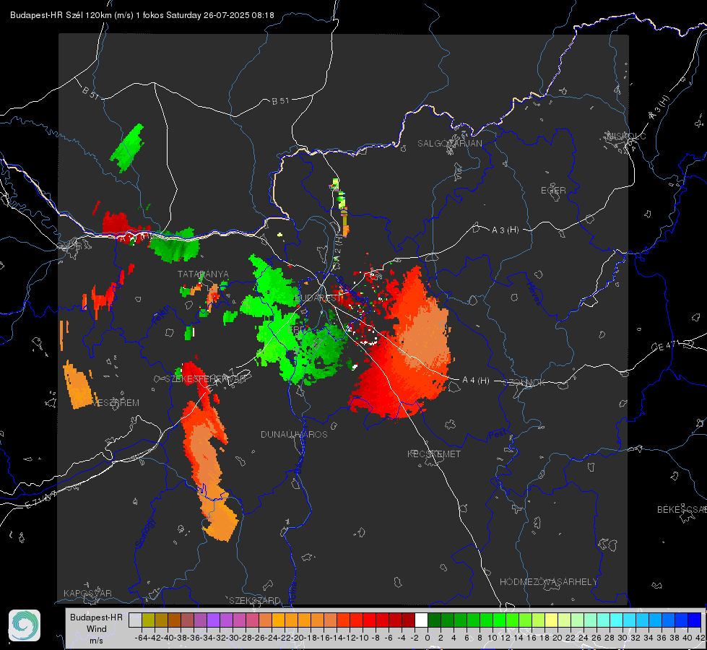
Task: Choose the dark green 0 to 2 swatch
Action: (x=434, y=620)
